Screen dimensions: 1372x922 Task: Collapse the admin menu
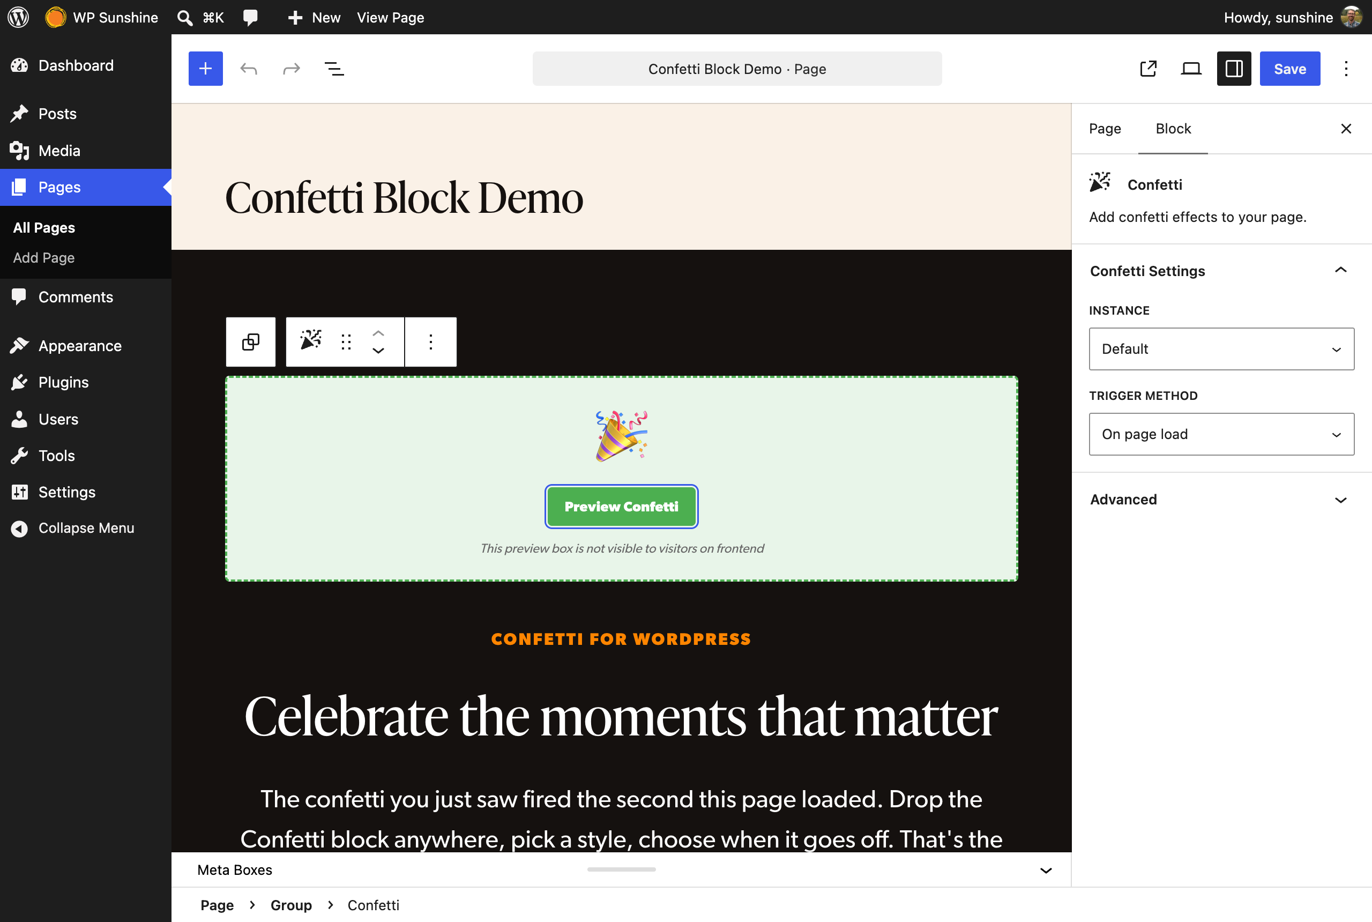tap(86, 528)
